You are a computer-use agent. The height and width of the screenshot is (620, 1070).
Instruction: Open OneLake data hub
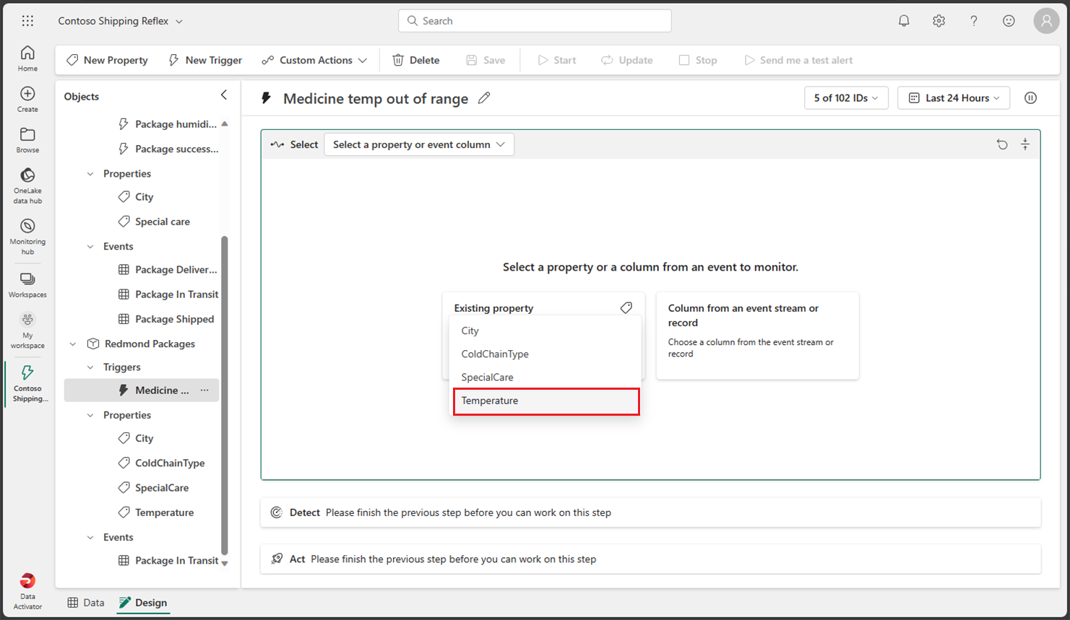coord(27,186)
